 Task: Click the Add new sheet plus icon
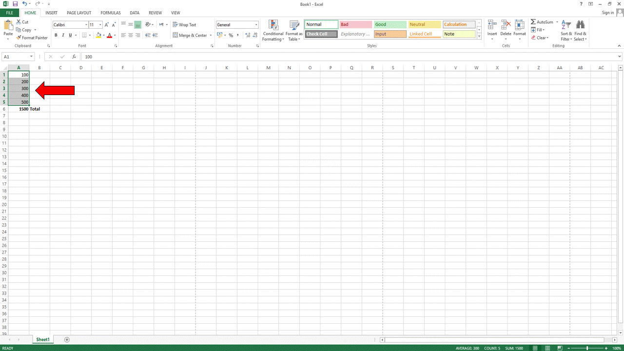(x=67, y=339)
